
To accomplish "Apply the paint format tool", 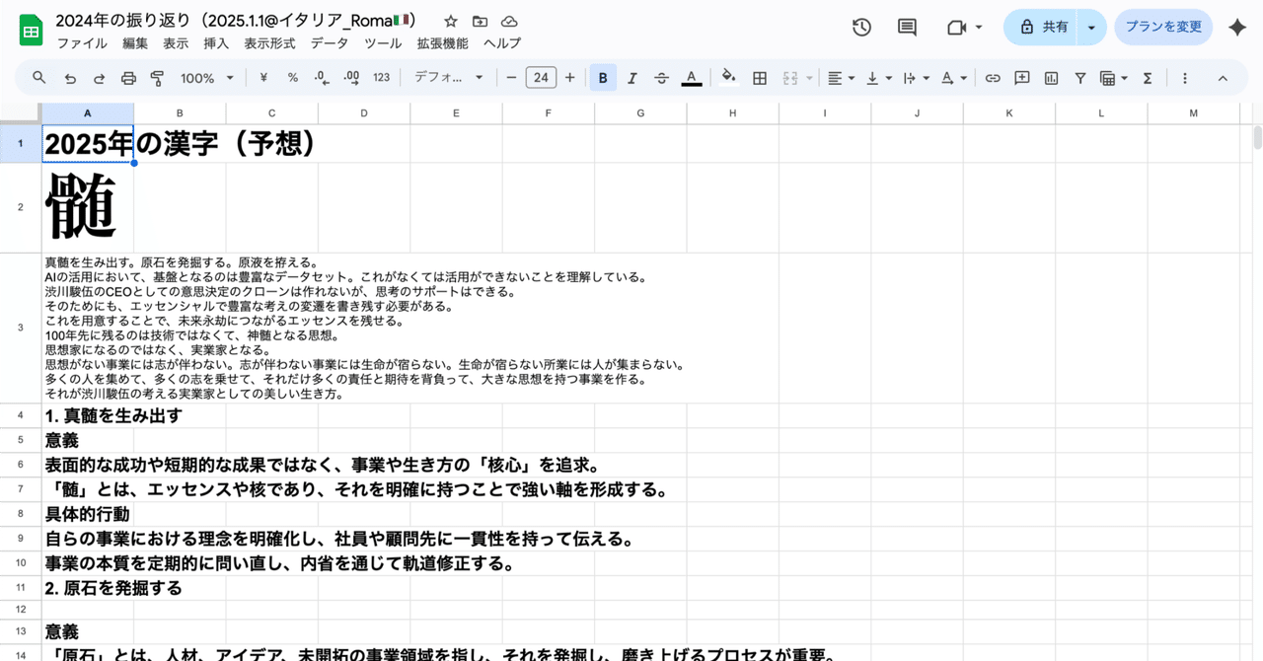I will (x=156, y=77).
